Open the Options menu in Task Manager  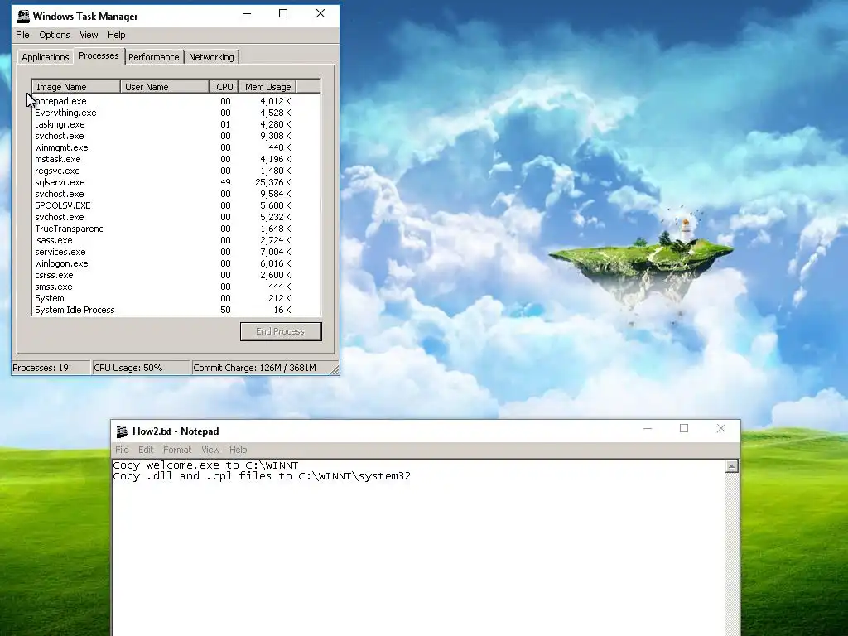tap(55, 35)
